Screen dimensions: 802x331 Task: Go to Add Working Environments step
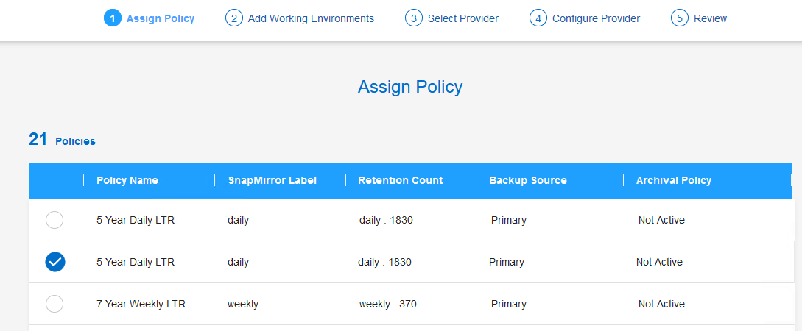(311, 18)
